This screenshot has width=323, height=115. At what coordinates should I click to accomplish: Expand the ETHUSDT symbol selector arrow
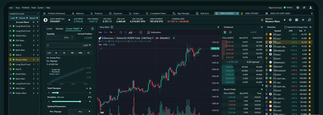[x=69, y=20]
